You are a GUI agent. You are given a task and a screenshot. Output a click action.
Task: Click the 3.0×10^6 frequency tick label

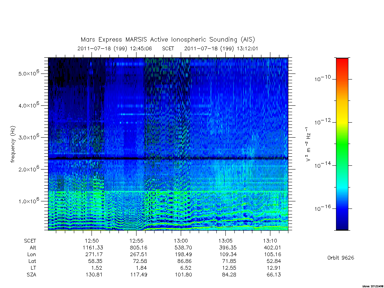point(29,137)
